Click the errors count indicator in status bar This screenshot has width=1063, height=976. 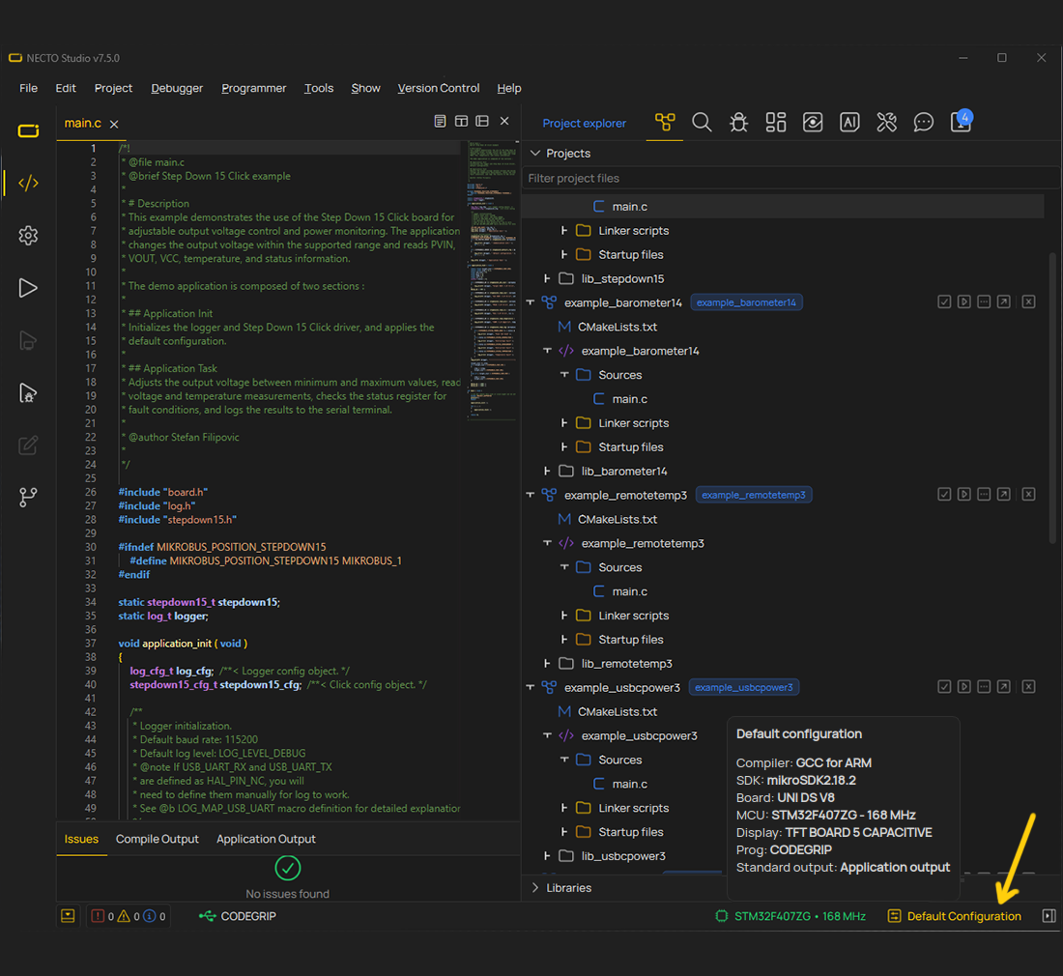[x=102, y=916]
